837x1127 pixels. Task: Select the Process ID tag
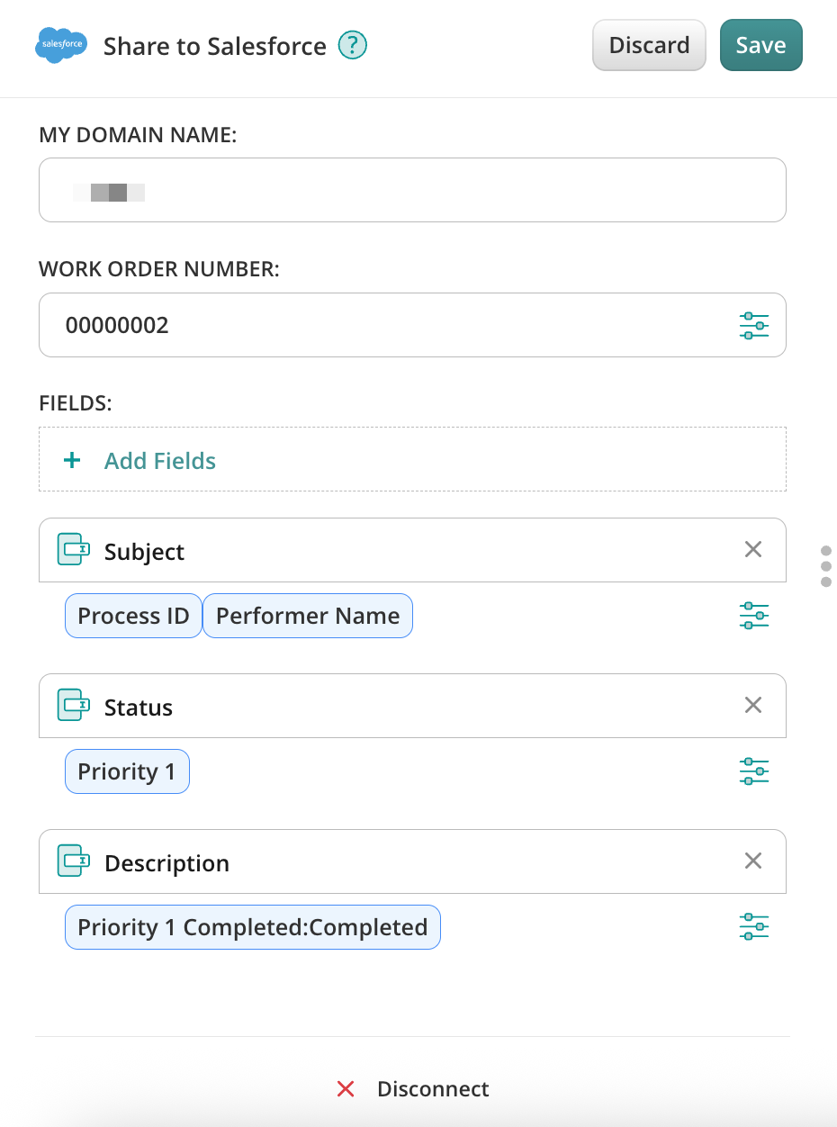pyautogui.click(x=133, y=616)
